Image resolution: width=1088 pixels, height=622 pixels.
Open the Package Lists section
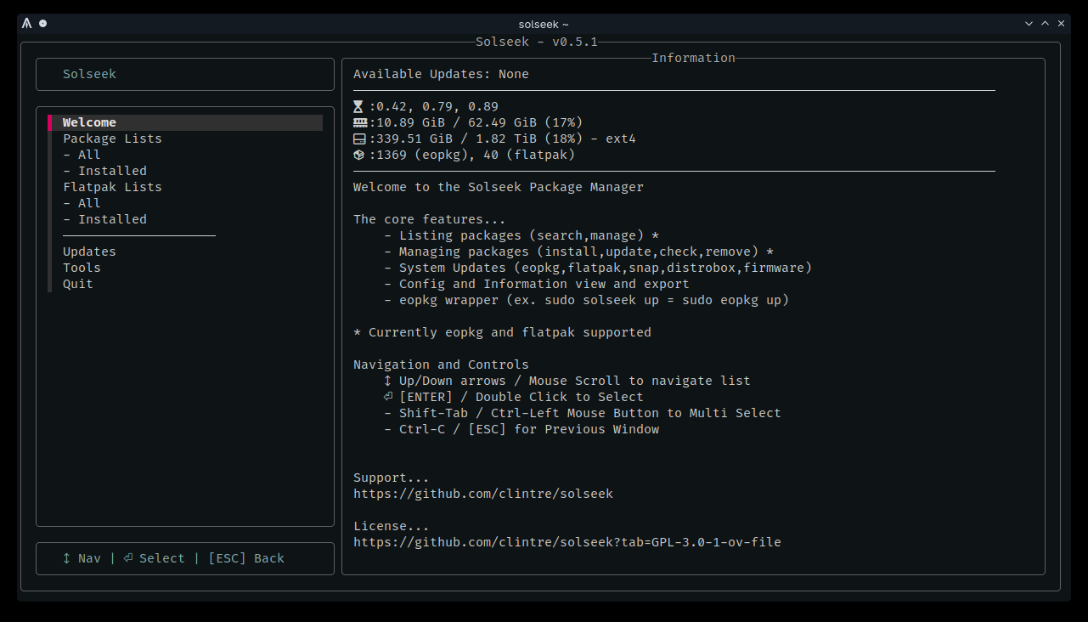point(112,139)
